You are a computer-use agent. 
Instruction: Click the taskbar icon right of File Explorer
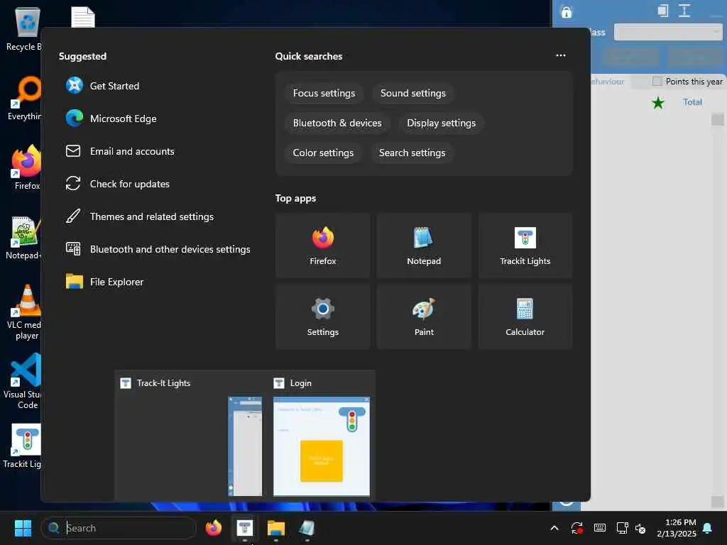pos(307,528)
